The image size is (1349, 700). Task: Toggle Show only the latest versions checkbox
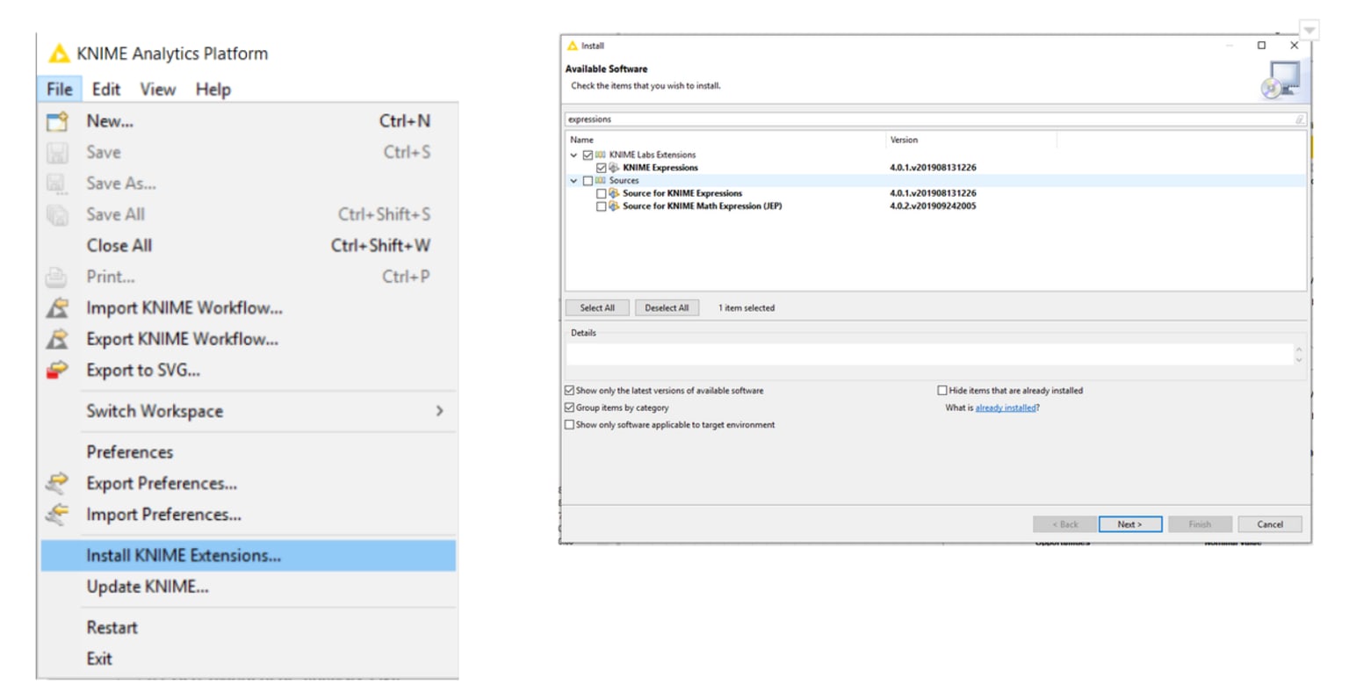pyautogui.click(x=569, y=391)
